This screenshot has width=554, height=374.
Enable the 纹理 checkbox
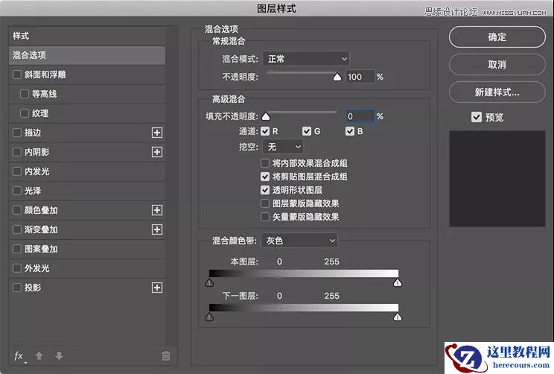click(x=25, y=113)
